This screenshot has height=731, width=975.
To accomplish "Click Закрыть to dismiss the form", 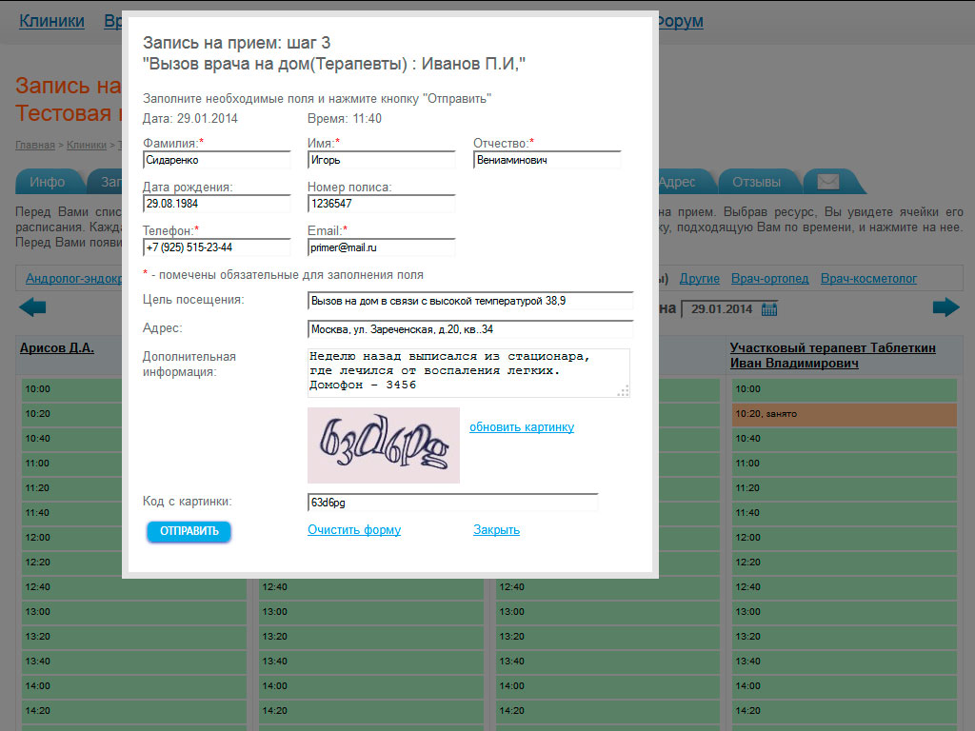I will [x=496, y=530].
